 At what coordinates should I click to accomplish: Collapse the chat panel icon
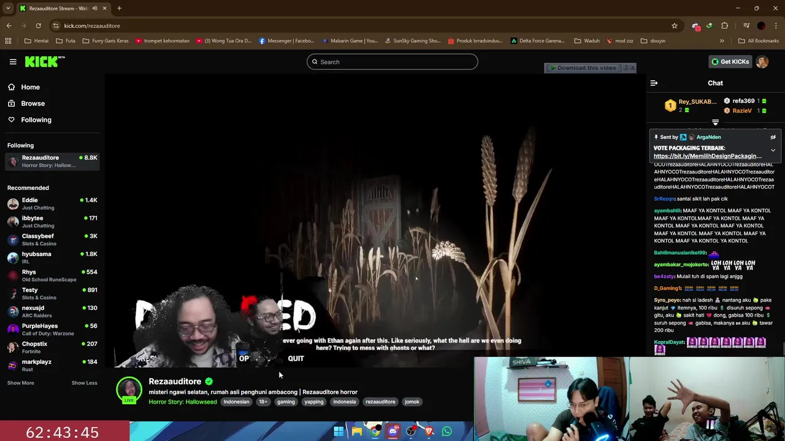654,83
